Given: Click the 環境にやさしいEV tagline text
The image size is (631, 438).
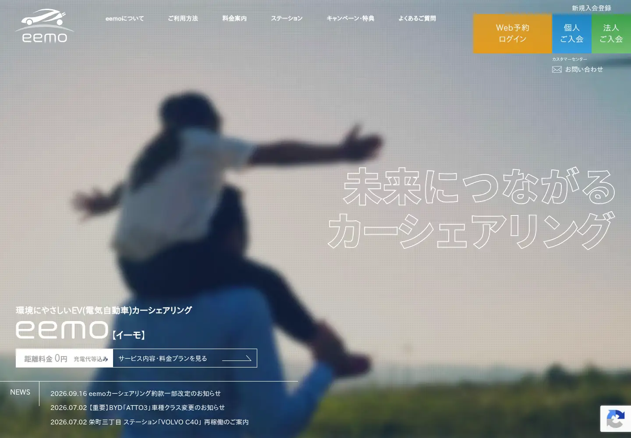Looking at the screenshot, I should [104, 310].
